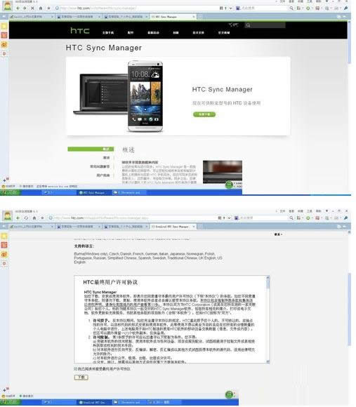Stop page loading with the X toolbar icon

coord(32,8)
